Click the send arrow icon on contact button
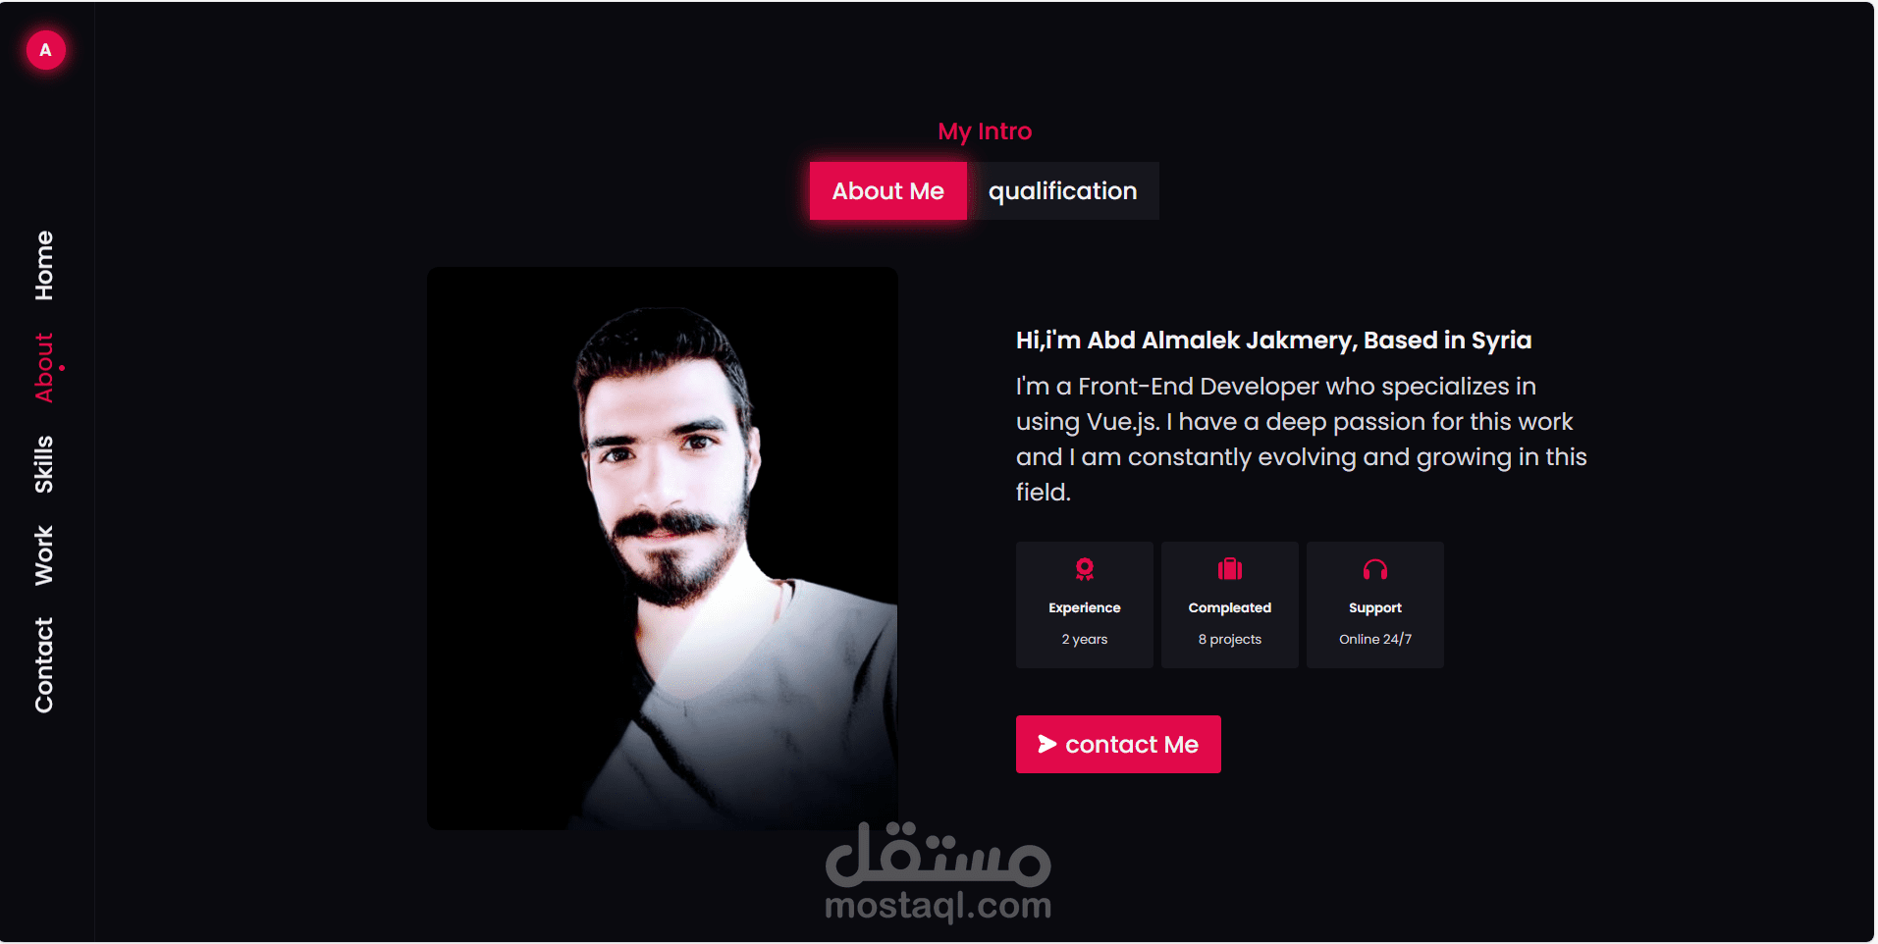Image resolution: width=1878 pixels, height=944 pixels. 1047,744
